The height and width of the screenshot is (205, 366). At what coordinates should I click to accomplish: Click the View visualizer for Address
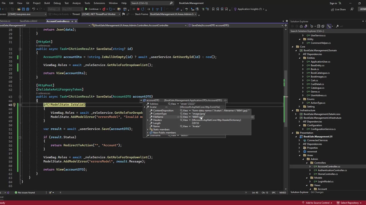pos(172,104)
